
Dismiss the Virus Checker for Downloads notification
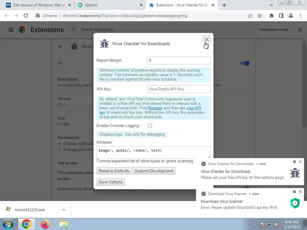pos(300,162)
